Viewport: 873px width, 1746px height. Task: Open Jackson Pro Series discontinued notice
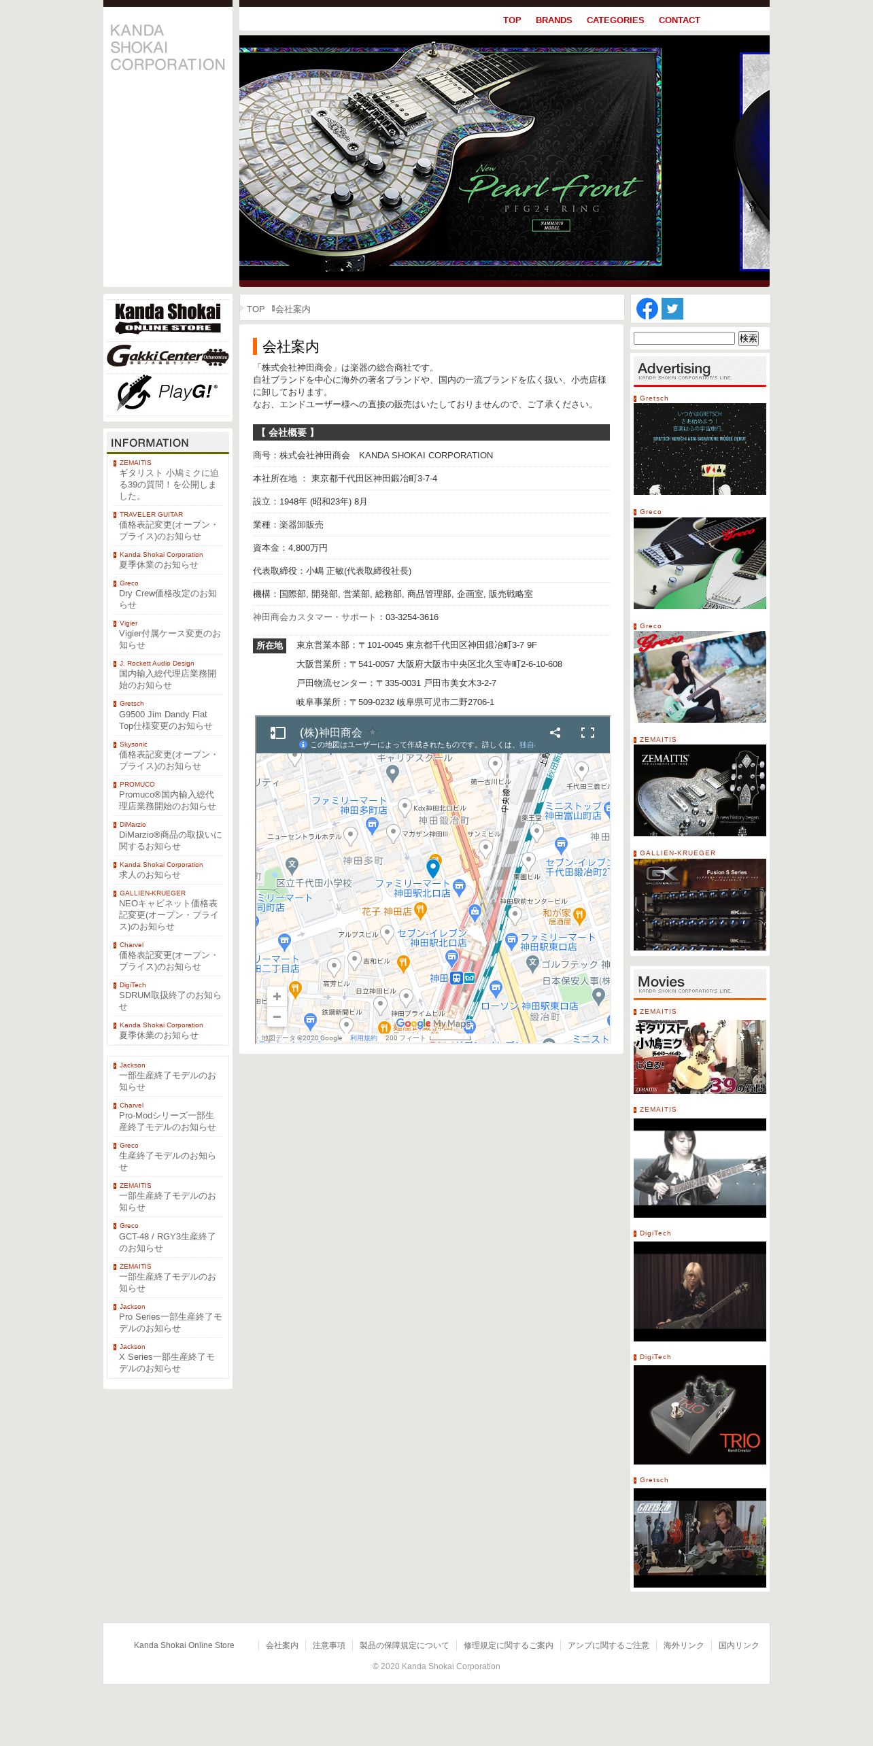(x=170, y=1322)
